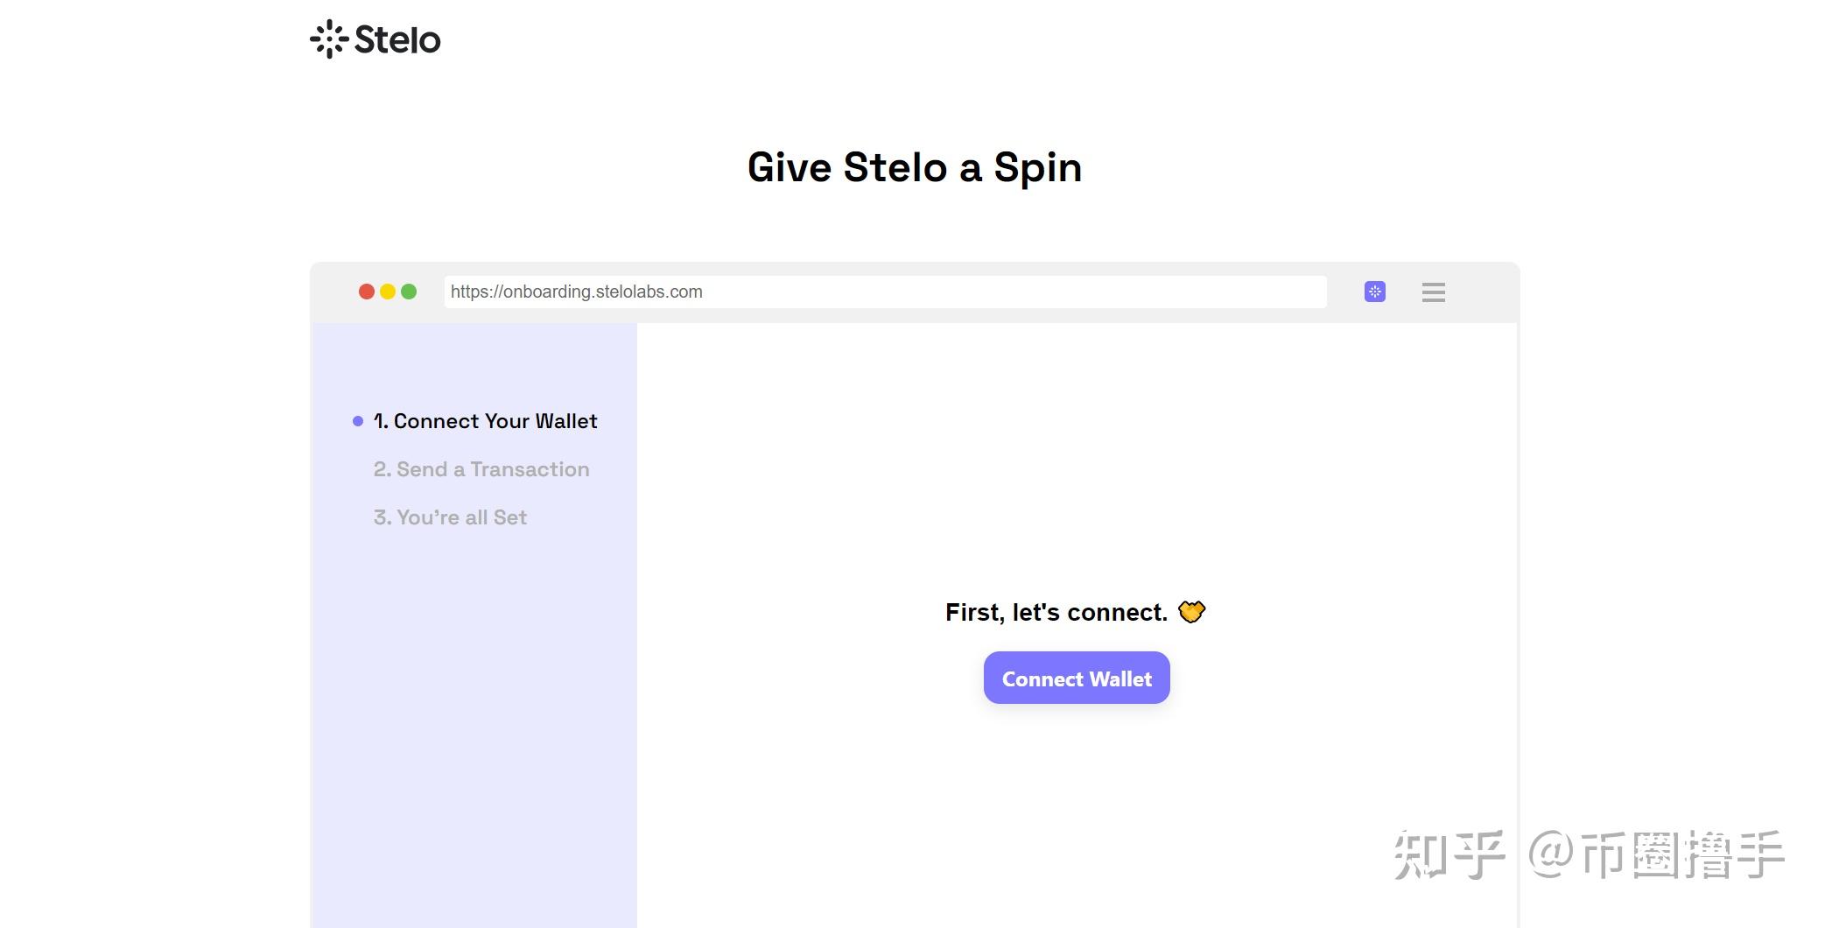Click the "First, let's connect." text
Image resolution: width=1832 pixels, height=928 pixels.
coord(1056,612)
